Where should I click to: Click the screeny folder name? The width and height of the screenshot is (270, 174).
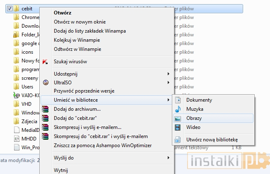point(30,78)
